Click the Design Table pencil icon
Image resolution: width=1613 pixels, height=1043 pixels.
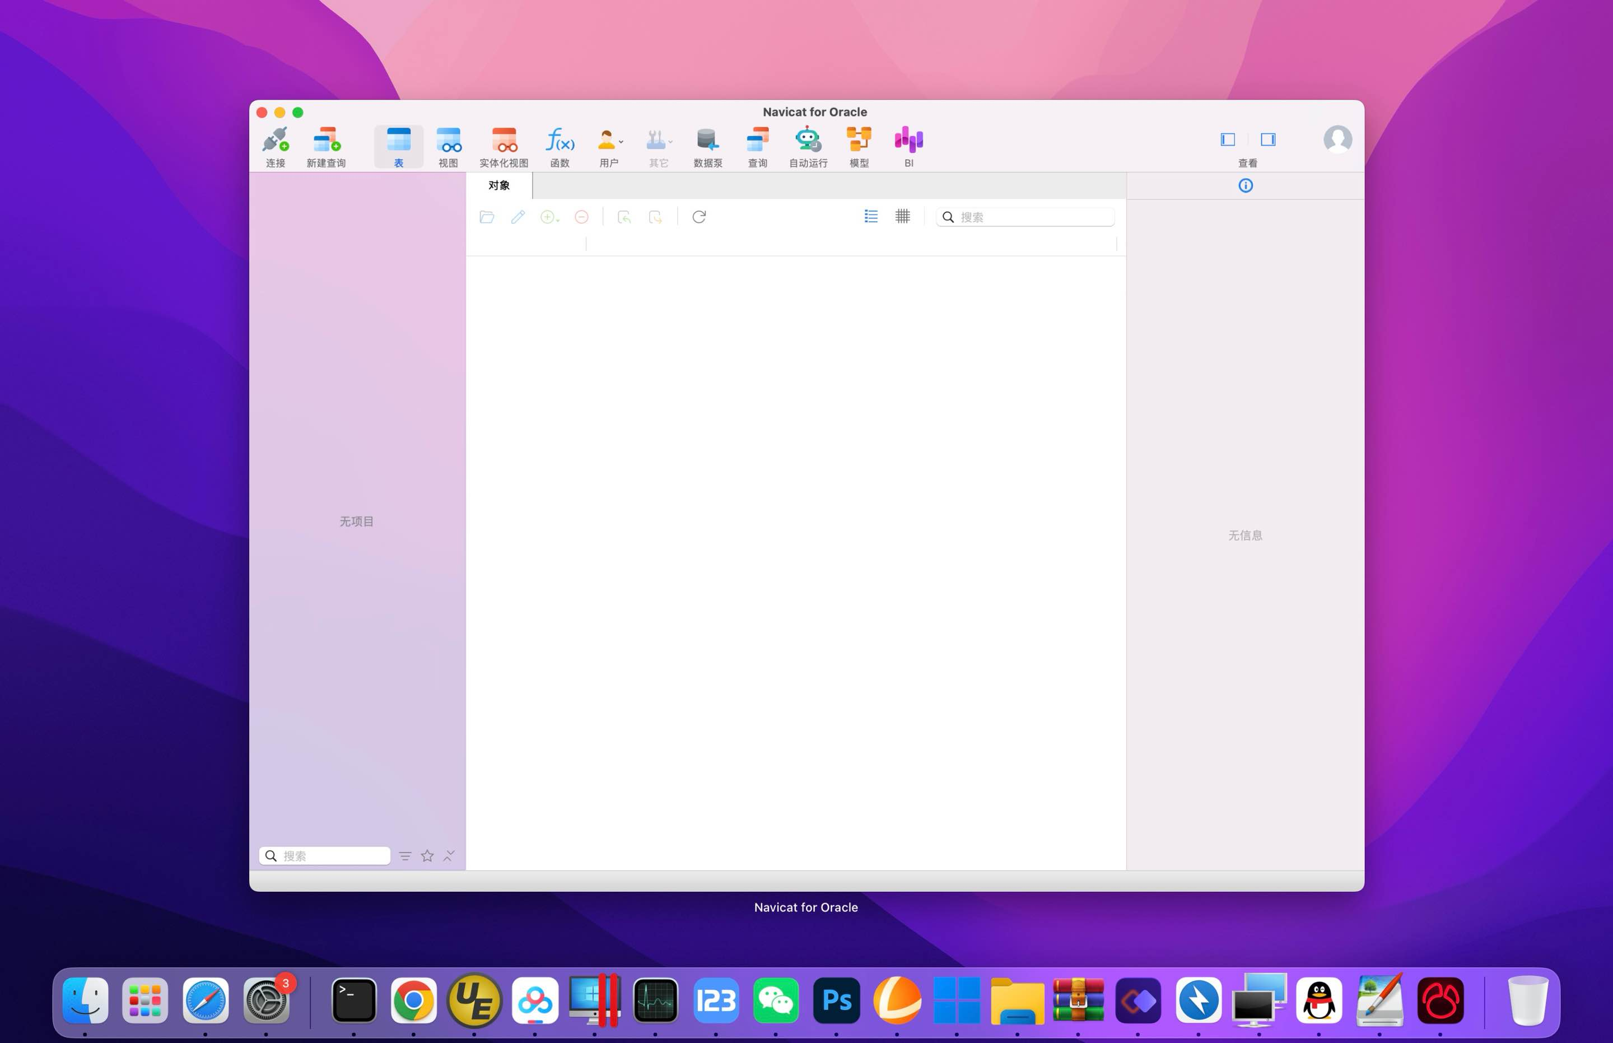(518, 217)
